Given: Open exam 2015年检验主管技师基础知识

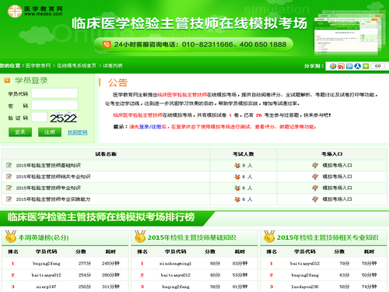Looking at the screenshot, I should tap(48, 165).
